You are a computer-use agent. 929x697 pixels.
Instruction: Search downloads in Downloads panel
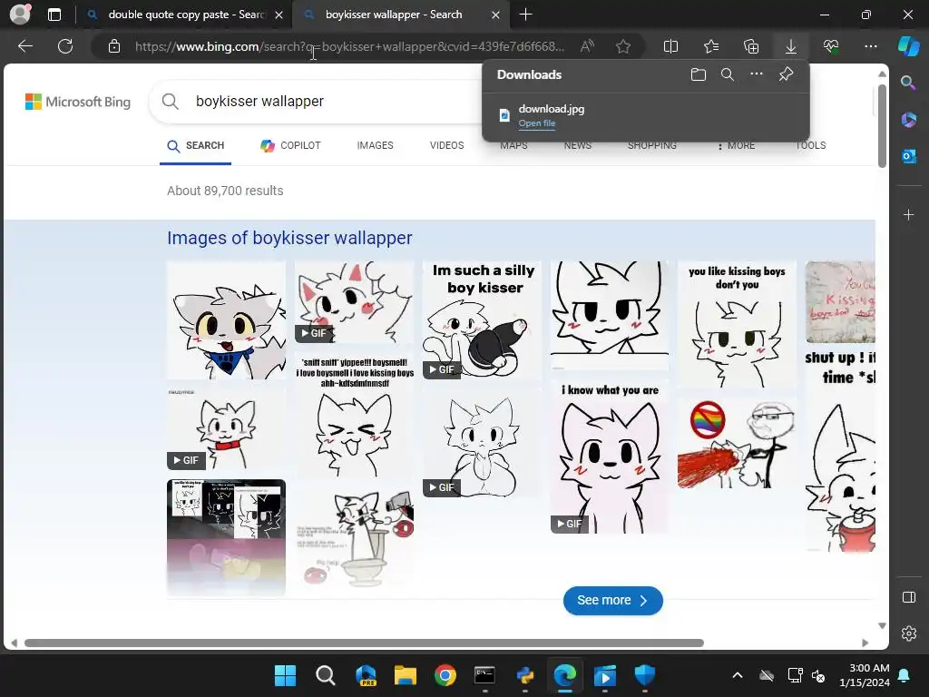[x=727, y=74]
